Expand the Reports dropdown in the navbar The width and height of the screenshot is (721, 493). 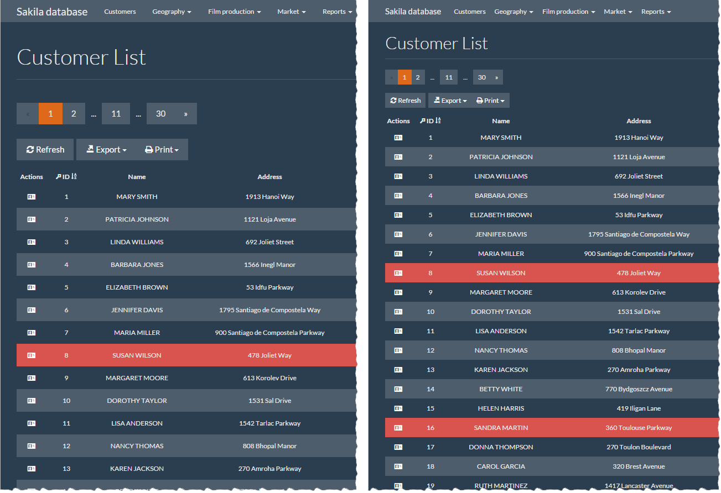click(337, 11)
